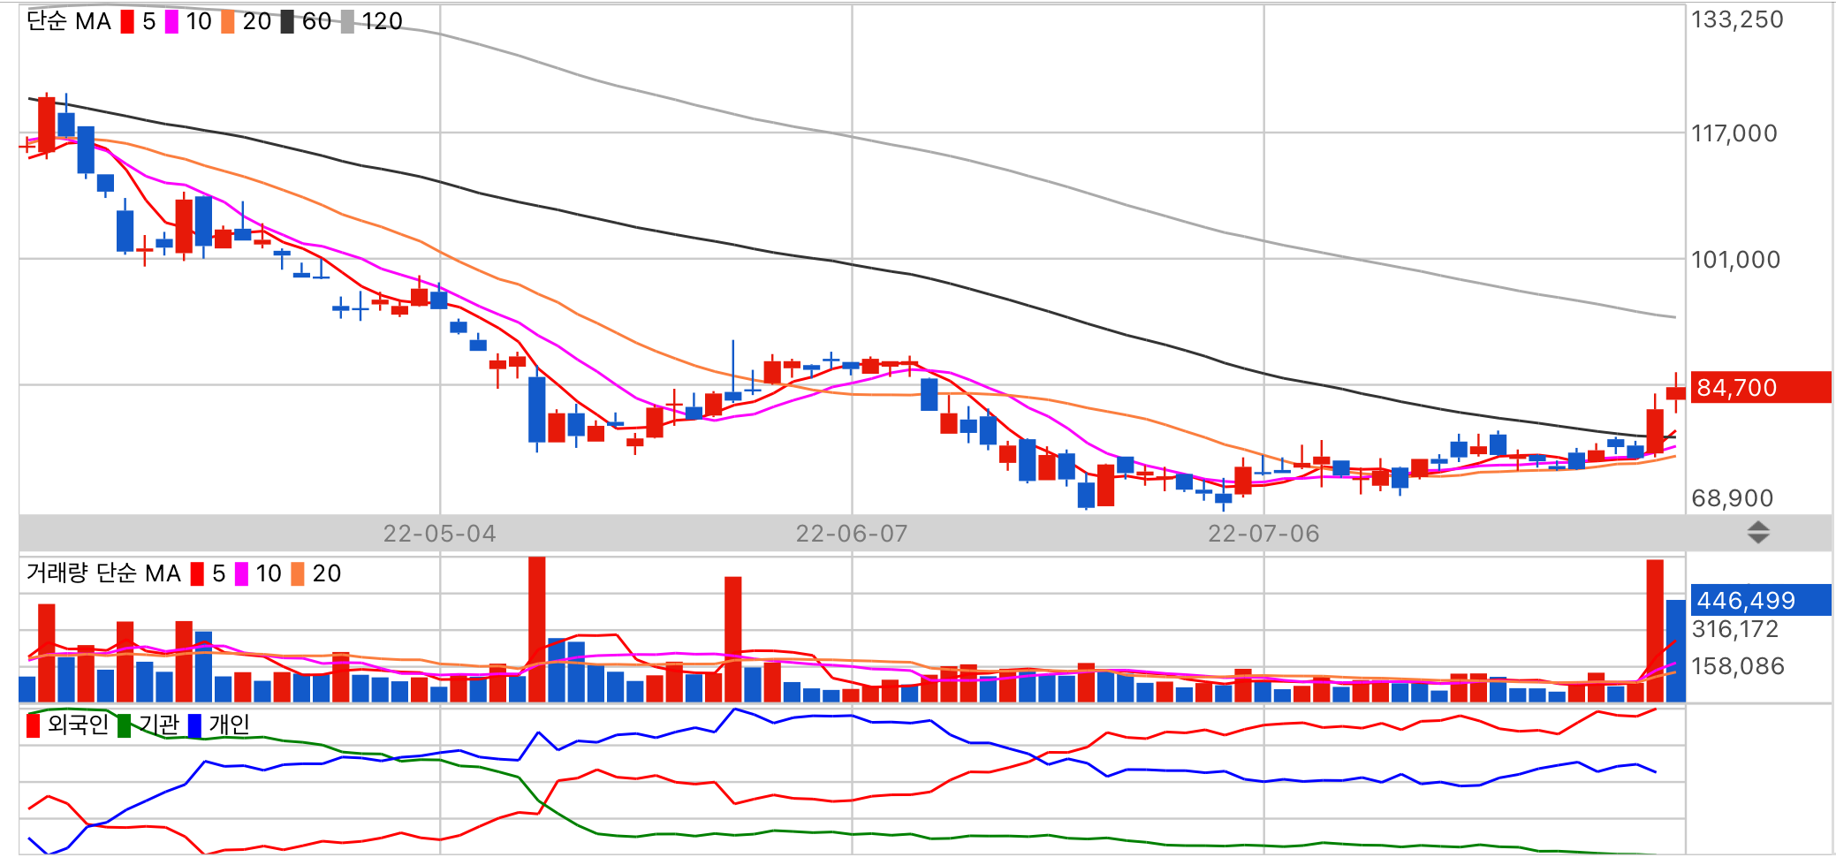
Task: Click the 316,172 volume axis label
Action: click(1734, 629)
